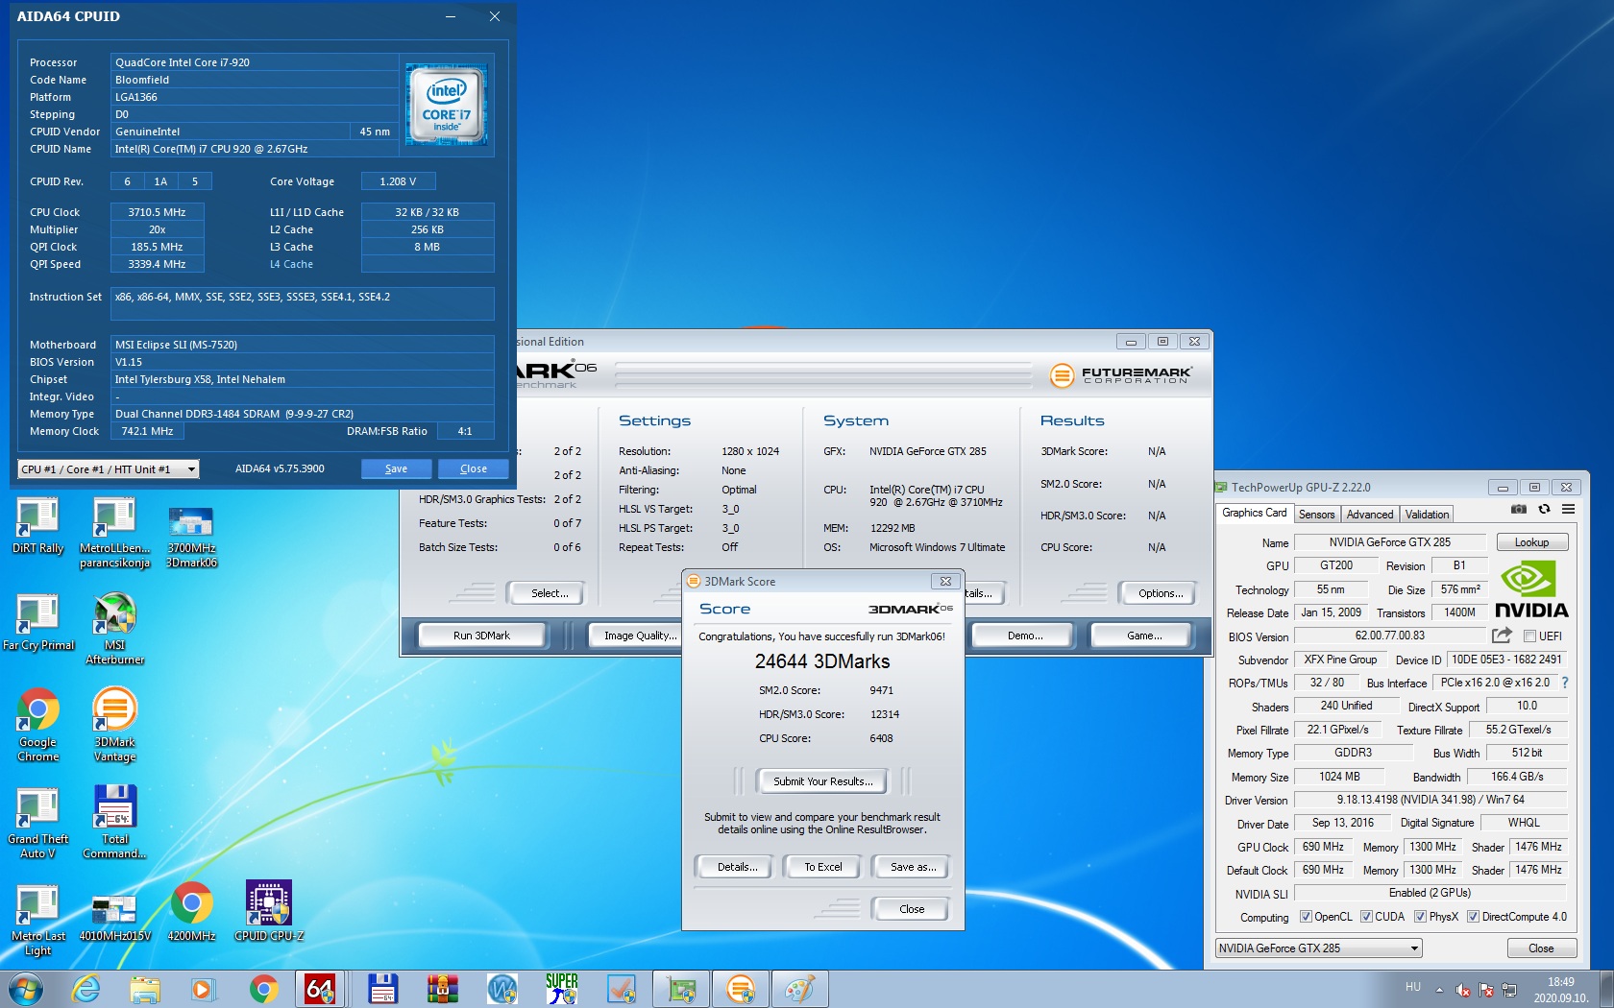Viewport: 1614px width, 1008px height.
Task: Click Submit Your Results button
Action: 823,781
